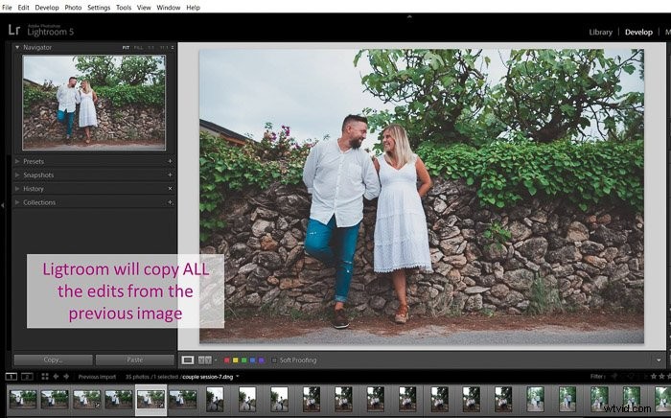Image resolution: width=671 pixels, height=418 pixels.
Task: Click the Previous Import source label
Action: [97, 377]
